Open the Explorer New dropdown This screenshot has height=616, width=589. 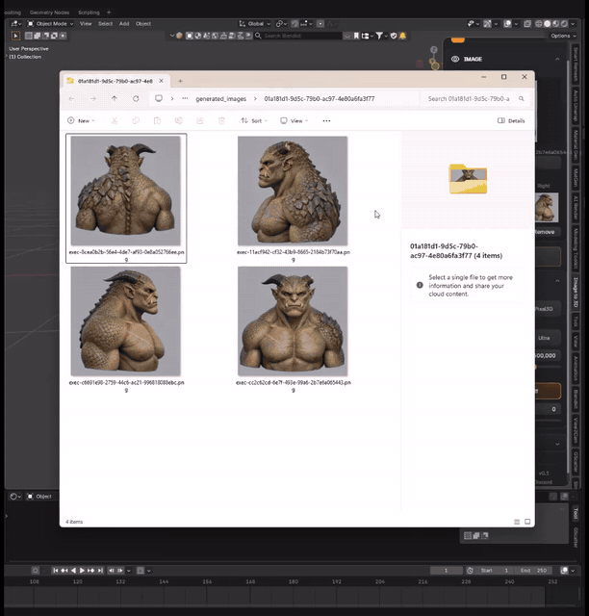pos(82,120)
